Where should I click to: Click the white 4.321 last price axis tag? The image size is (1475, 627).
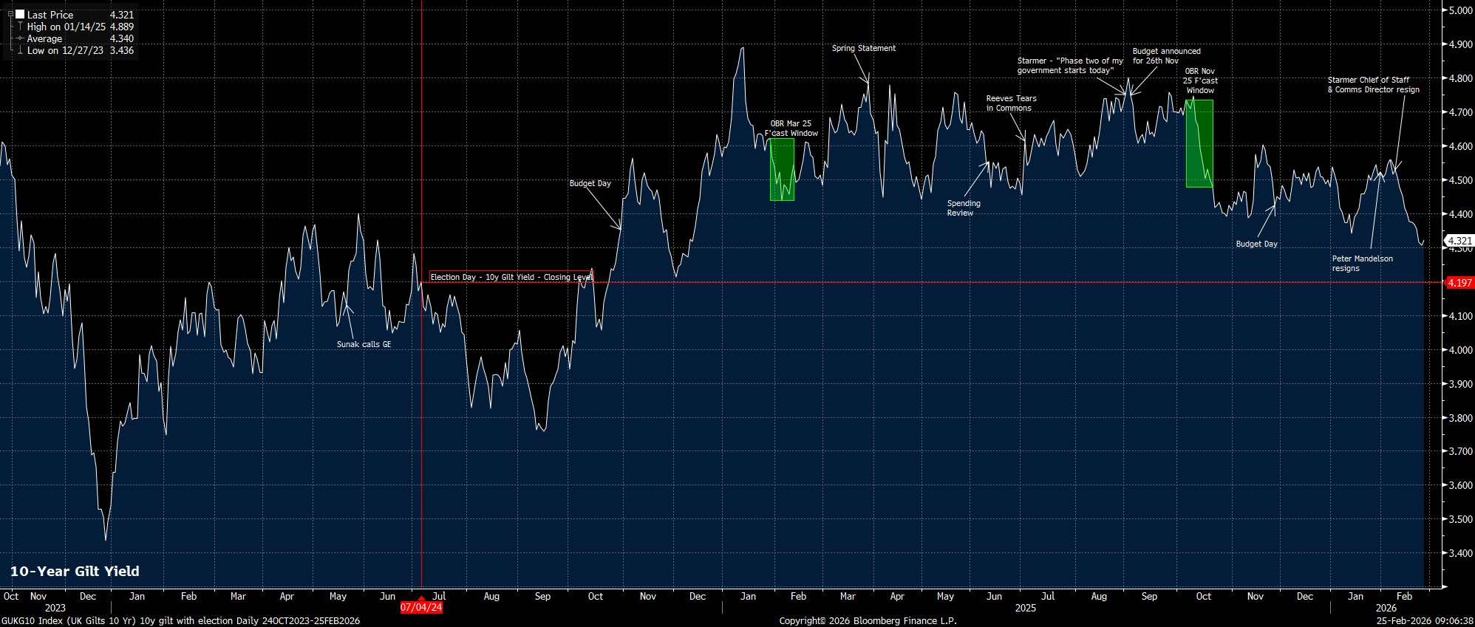click(x=1459, y=241)
